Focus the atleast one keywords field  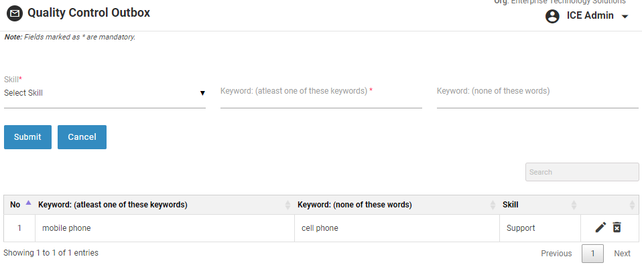click(321, 98)
